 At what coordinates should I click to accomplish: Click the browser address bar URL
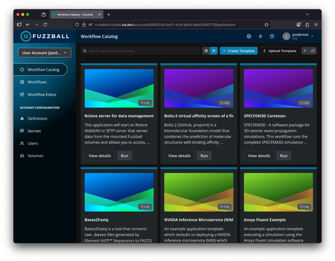coord(165,25)
